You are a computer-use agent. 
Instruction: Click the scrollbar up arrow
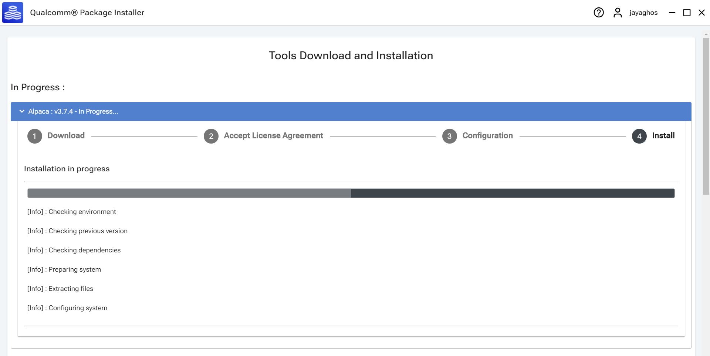tap(706, 34)
